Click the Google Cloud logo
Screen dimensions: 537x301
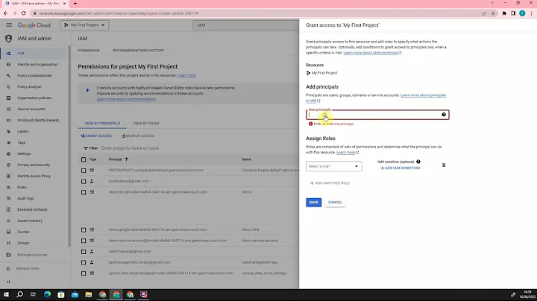[x=34, y=25]
